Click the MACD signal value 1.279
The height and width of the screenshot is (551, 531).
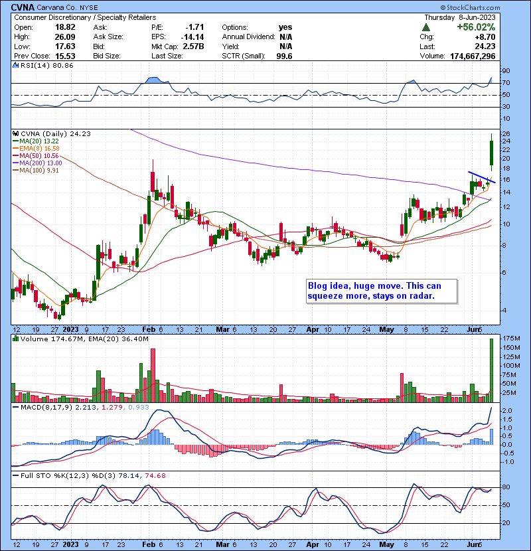pos(112,408)
